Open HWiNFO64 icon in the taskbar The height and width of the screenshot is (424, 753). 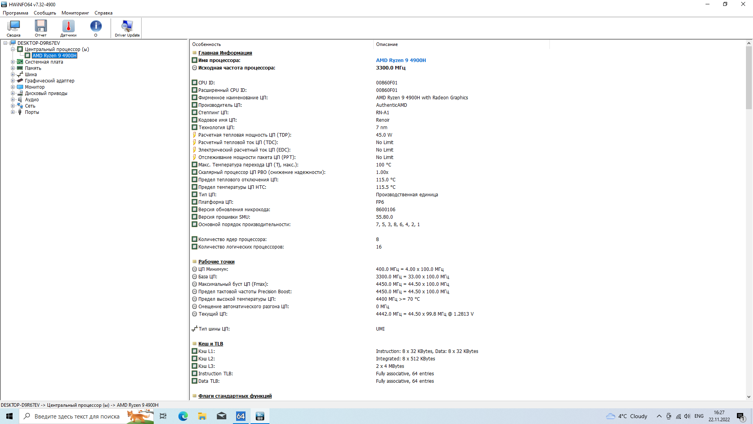click(x=260, y=416)
